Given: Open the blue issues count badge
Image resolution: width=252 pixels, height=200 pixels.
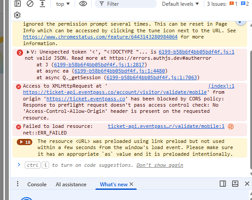Looking at the screenshot, I should coord(245,4).
